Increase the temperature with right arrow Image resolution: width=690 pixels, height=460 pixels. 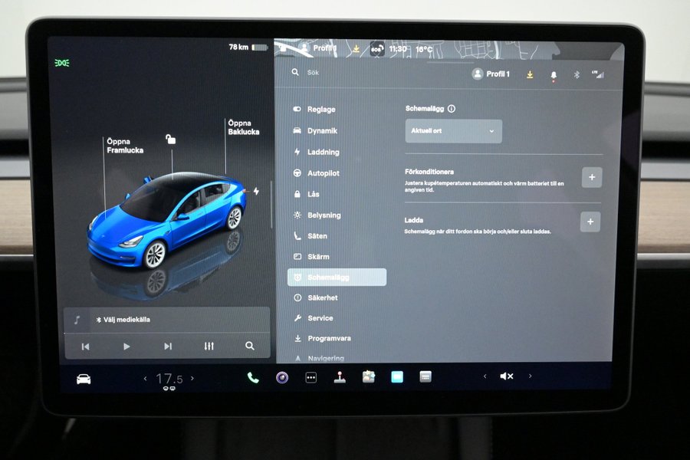point(192,378)
